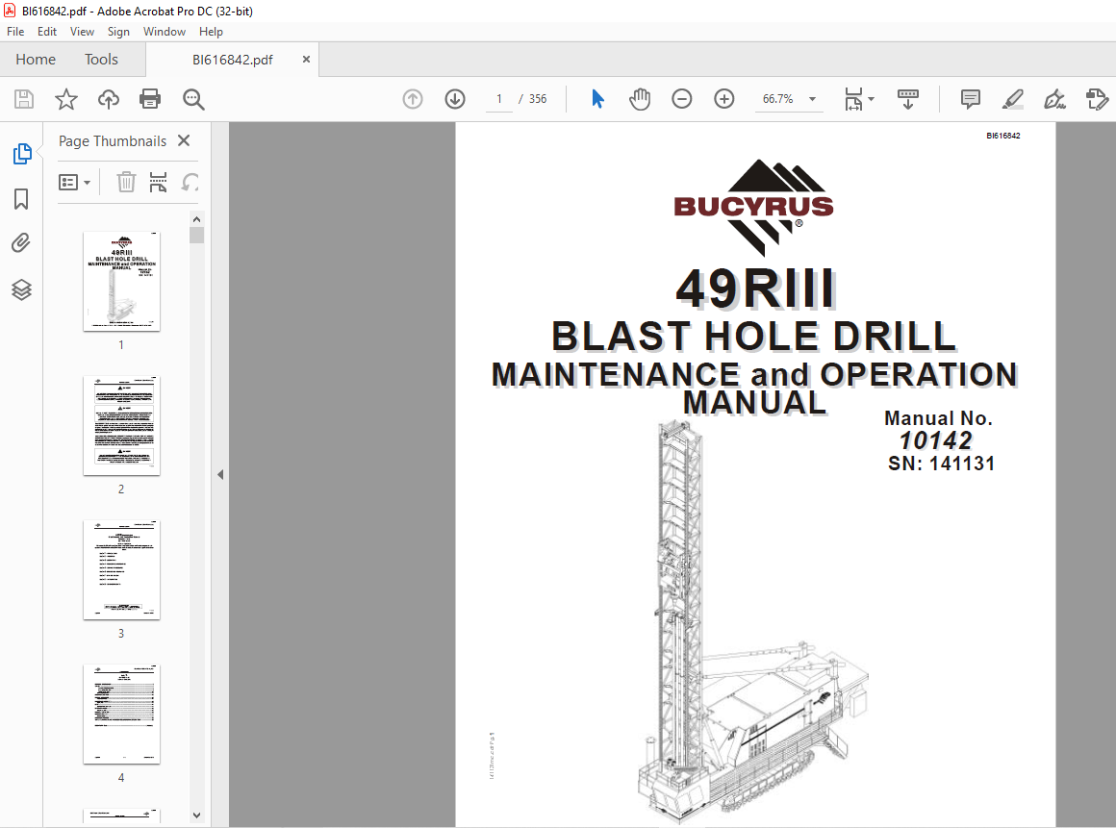Click the current page number field
The height and width of the screenshot is (828, 1116).
tap(499, 99)
